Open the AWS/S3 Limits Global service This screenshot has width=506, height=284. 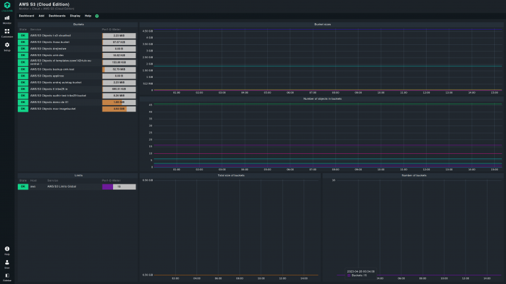[x=62, y=186]
